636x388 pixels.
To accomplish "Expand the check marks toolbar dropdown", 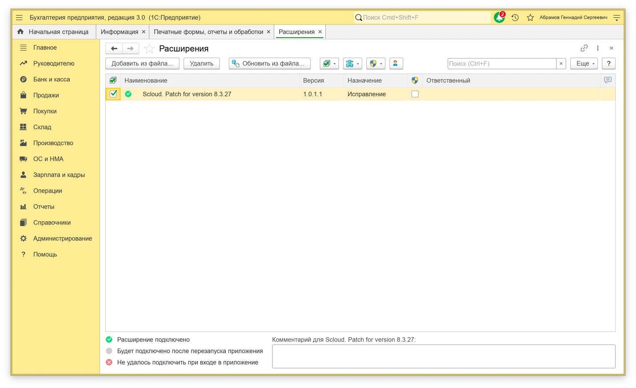I will tap(329, 63).
